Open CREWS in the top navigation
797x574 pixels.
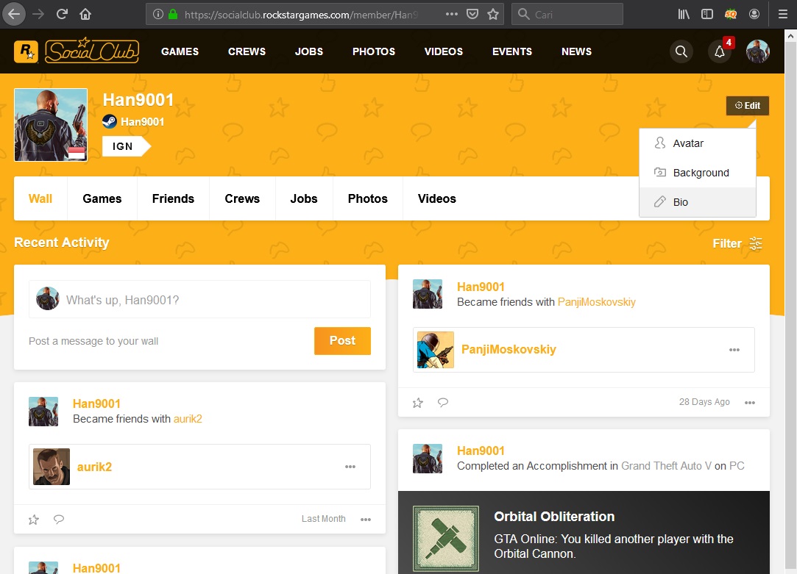tap(247, 51)
